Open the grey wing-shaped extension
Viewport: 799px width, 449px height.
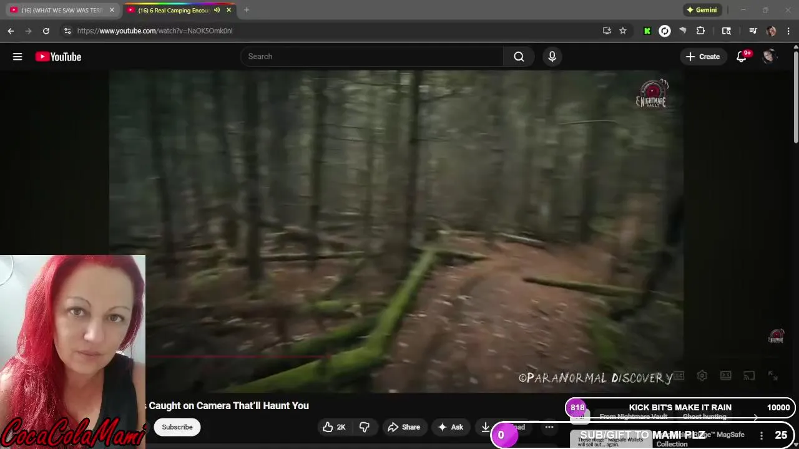683,31
